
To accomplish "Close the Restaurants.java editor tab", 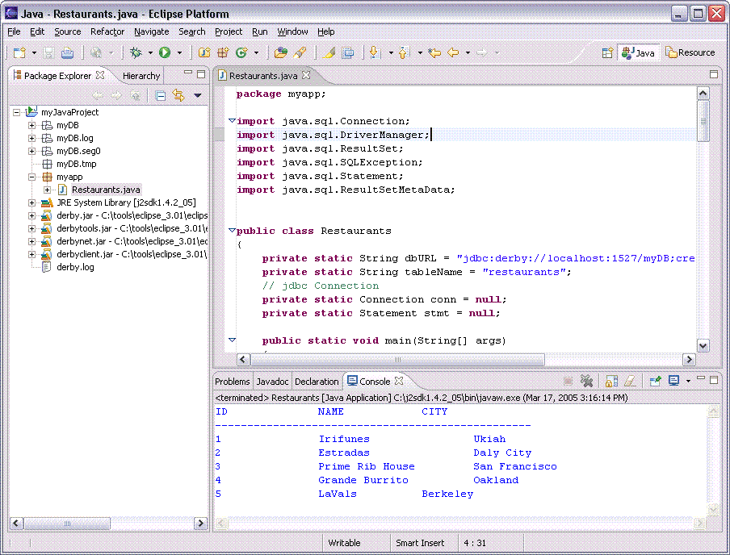I will coord(306,75).
